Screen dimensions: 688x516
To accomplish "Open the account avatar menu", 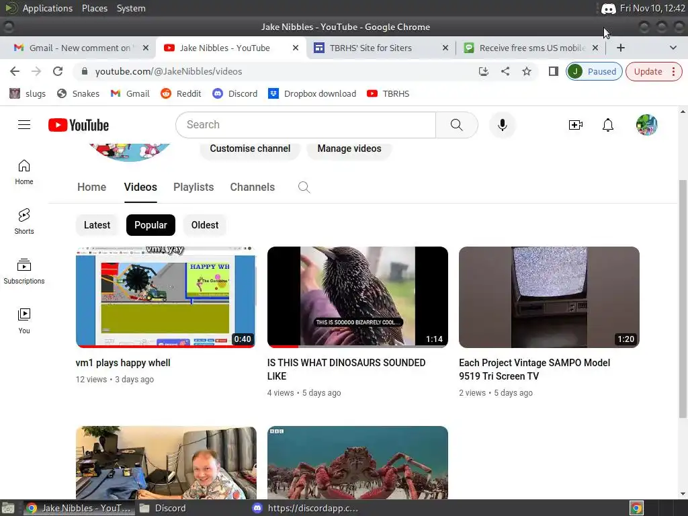I will (x=647, y=125).
